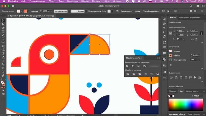The image size is (206, 116).
Task: Toggle constrain width and height proportions
Action: (x=201, y=33)
